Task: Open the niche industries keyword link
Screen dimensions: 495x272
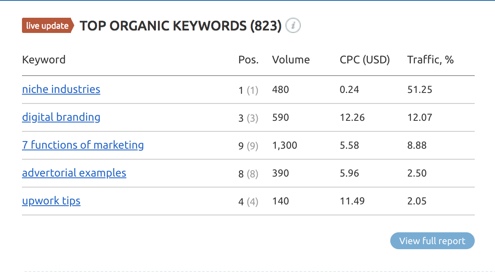Action: [x=61, y=89]
